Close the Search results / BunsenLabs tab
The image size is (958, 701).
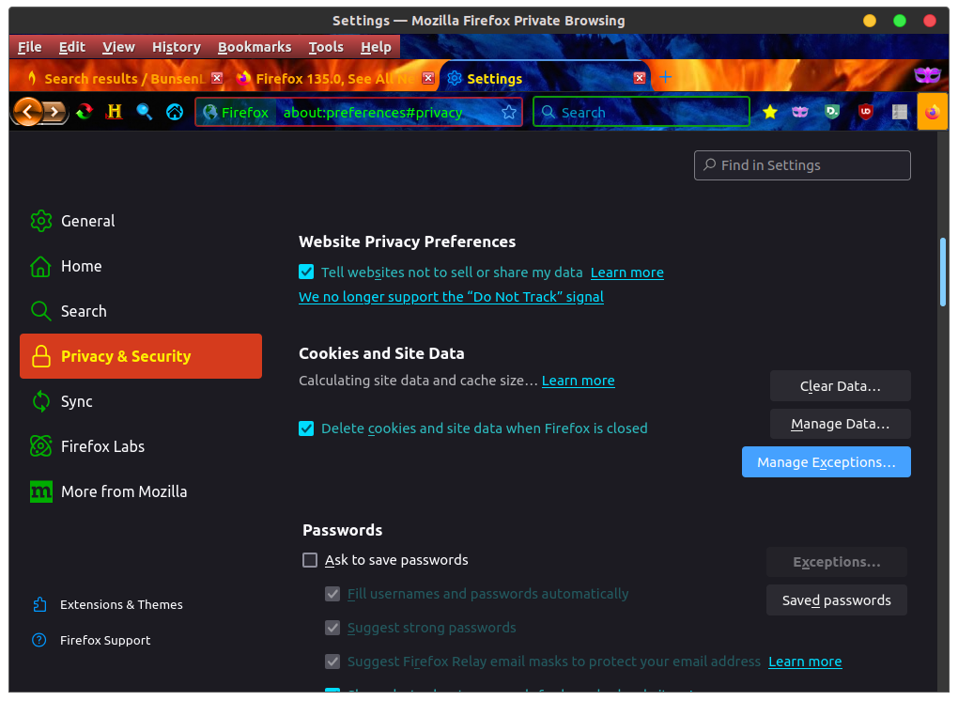coord(217,78)
